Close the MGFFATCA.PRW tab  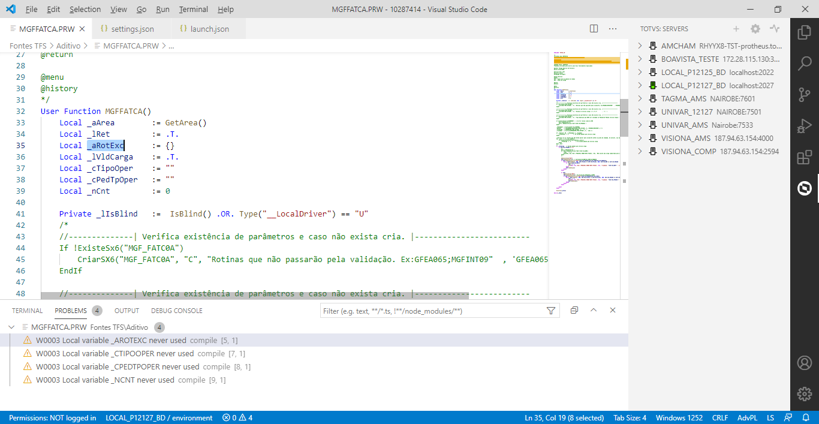pos(82,29)
